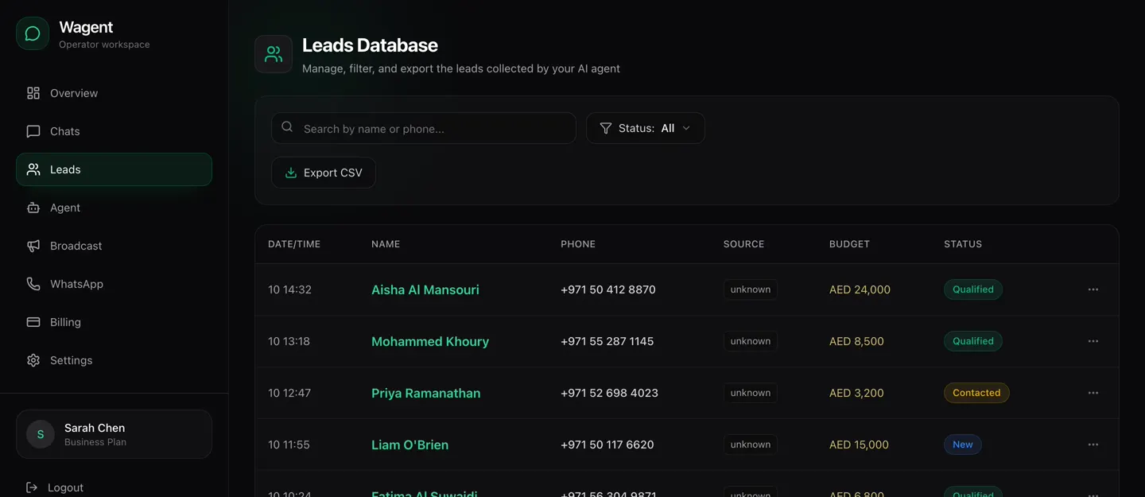Click phone number +971 52 698 4023

coord(609,393)
